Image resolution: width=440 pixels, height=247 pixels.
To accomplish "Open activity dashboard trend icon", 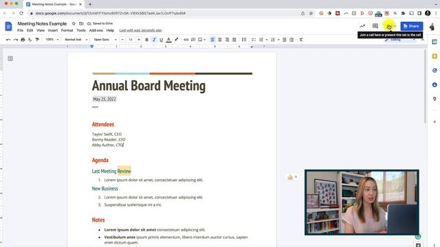I will tap(362, 26).
